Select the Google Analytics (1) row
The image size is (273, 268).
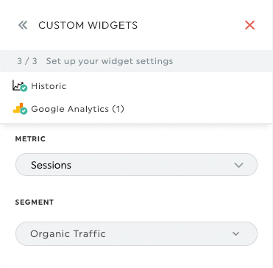coord(136,109)
